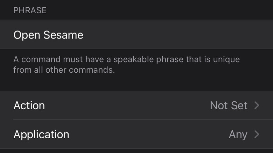Click the Action label text
273x153 pixels.
[29, 105]
